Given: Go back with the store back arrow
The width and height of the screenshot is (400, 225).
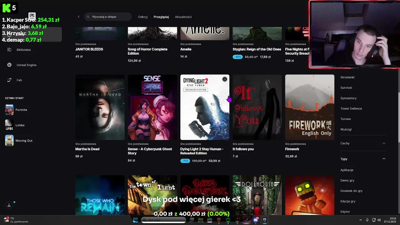Looking at the screenshot, I should 78,17.
